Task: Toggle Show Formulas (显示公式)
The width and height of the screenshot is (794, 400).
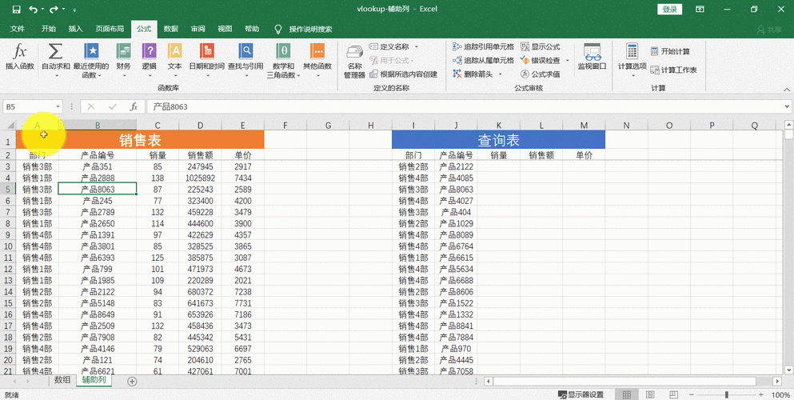Action: coord(541,46)
